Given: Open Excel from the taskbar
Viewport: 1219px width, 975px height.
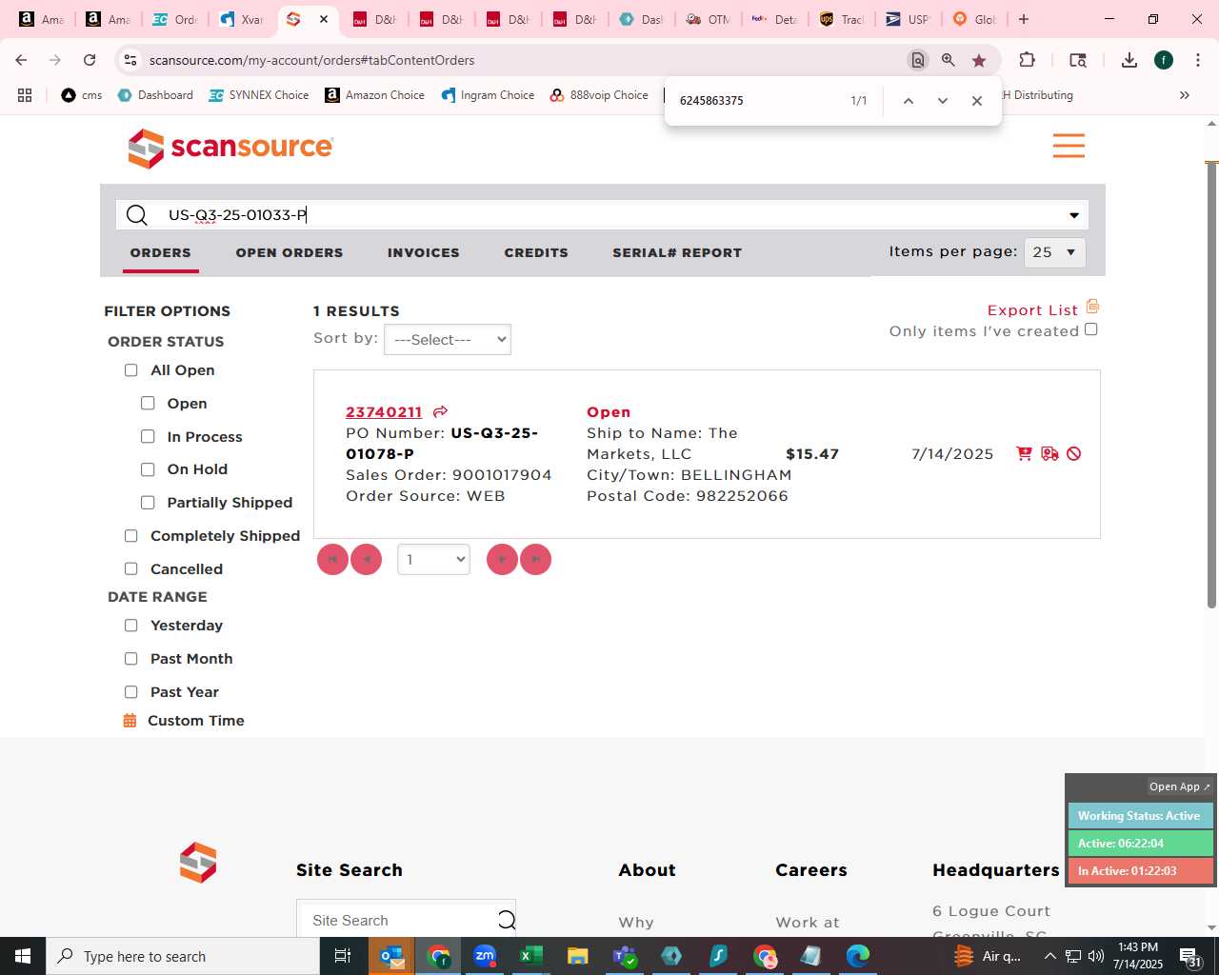Looking at the screenshot, I should point(531,956).
